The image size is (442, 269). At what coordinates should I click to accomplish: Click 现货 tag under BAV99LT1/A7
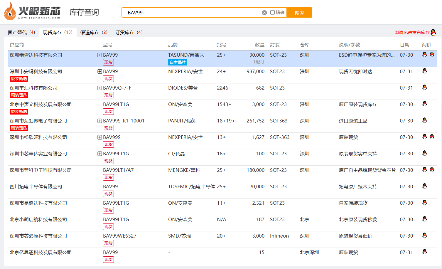pyautogui.click(x=108, y=177)
